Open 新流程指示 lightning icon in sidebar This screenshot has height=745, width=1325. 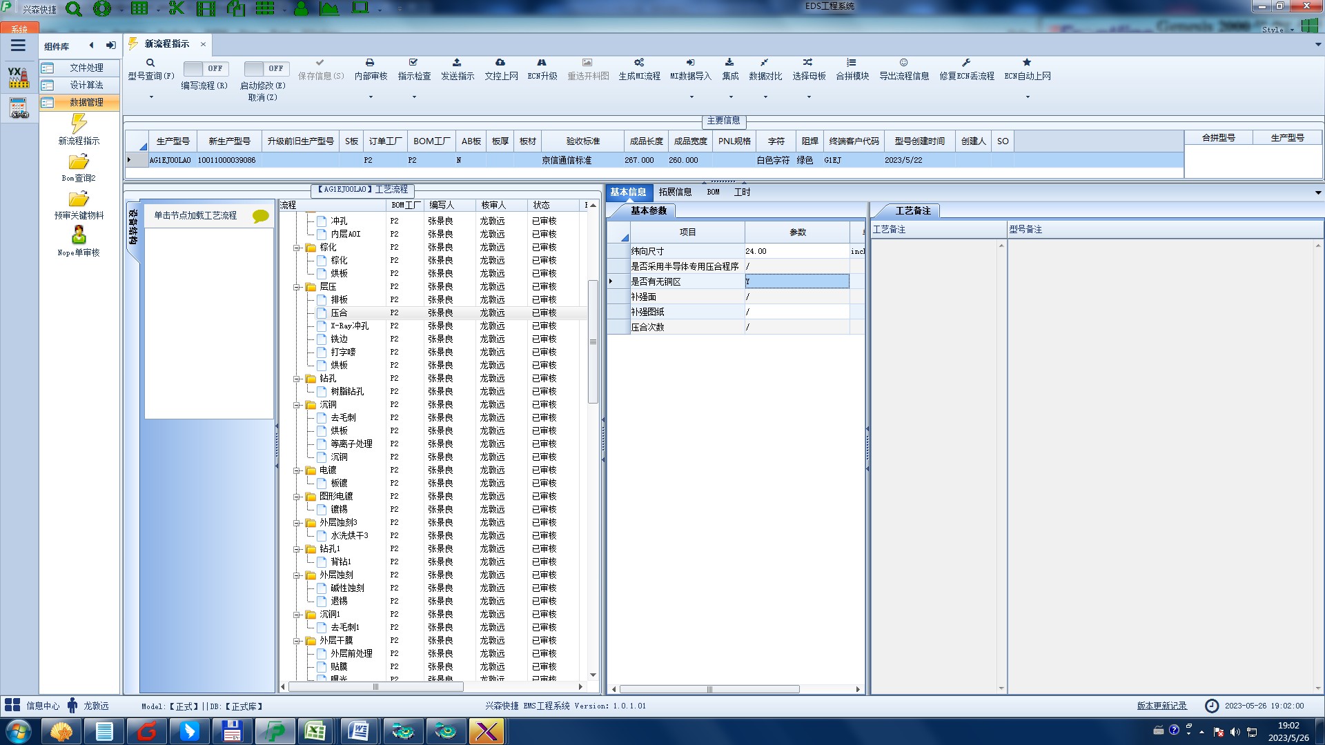tap(79, 124)
